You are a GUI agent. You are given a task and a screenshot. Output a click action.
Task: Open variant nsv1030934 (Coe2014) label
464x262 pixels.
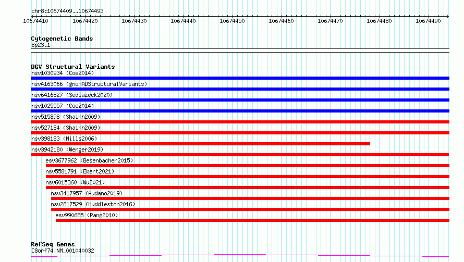[x=63, y=73]
